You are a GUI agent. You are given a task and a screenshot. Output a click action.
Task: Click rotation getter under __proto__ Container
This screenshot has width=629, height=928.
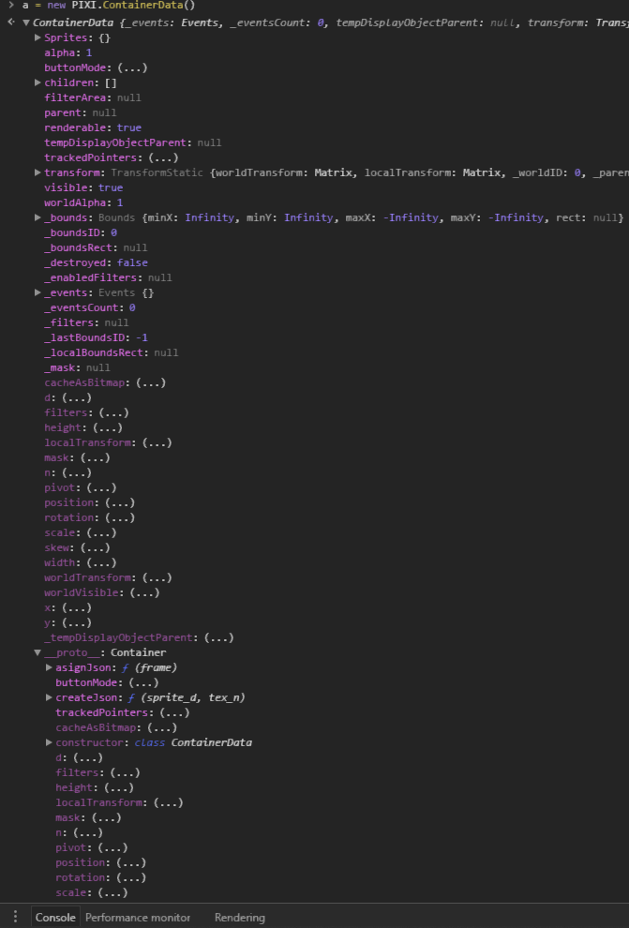[131, 877]
